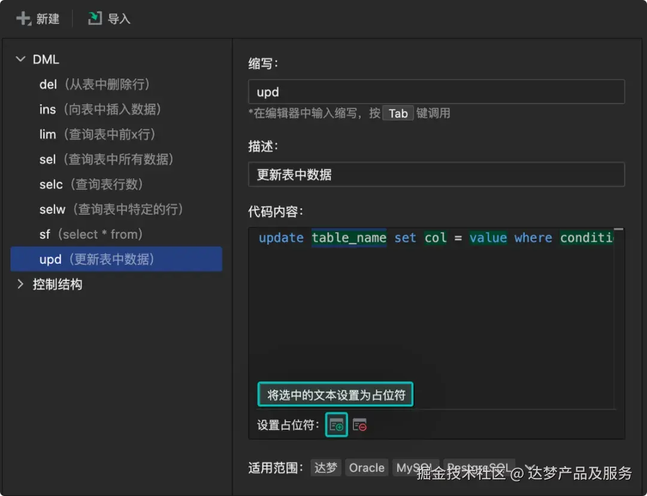Focus the 描述 input containing 更新表中数据

(x=436, y=174)
